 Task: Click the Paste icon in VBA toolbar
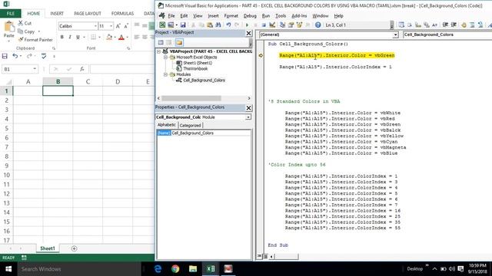point(210,25)
